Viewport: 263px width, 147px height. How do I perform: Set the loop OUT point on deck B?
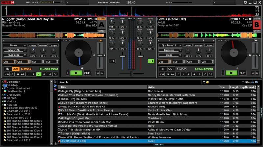click(171, 69)
